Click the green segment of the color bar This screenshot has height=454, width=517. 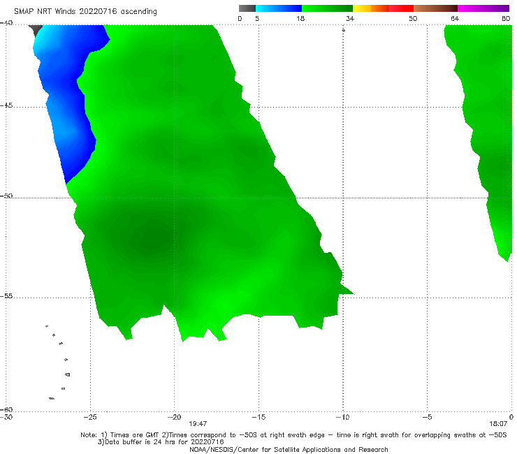point(327,8)
